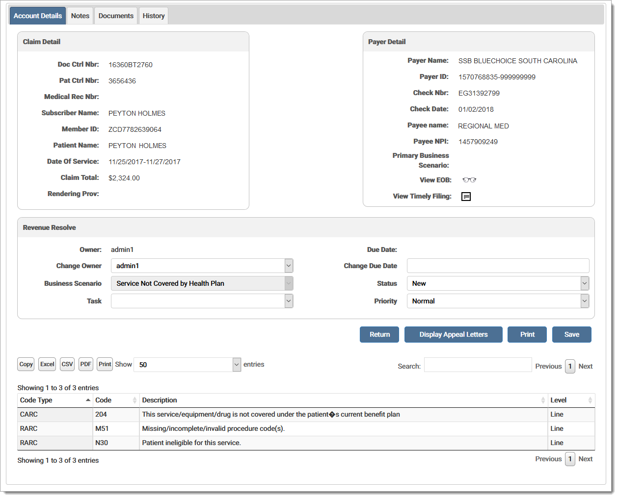The width and height of the screenshot is (618, 498).
Task: Click the View EOB glasses icon
Action: pos(469,180)
